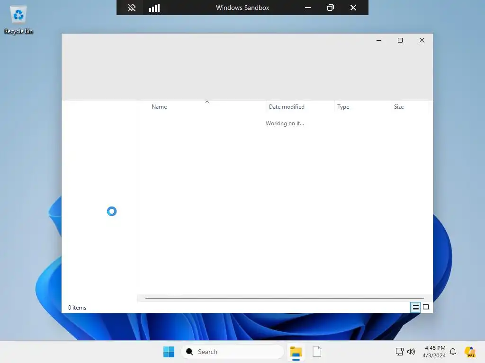Viewport: 485px width, 363px height.
Task: Open the Recycle Bin desktop icon
Action: [x=18, y=20]
